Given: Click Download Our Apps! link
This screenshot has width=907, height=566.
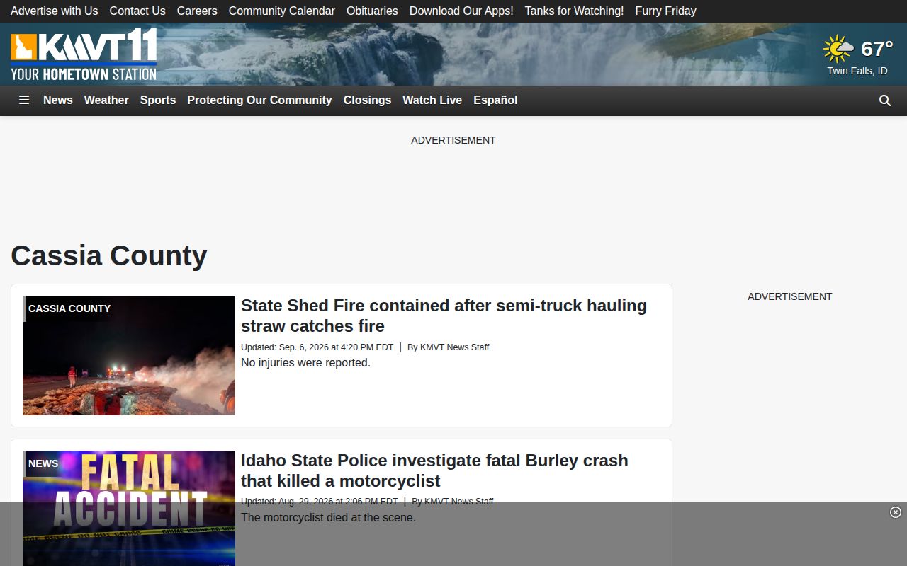Looking at the screenshot, I should (x=461, y=11).
